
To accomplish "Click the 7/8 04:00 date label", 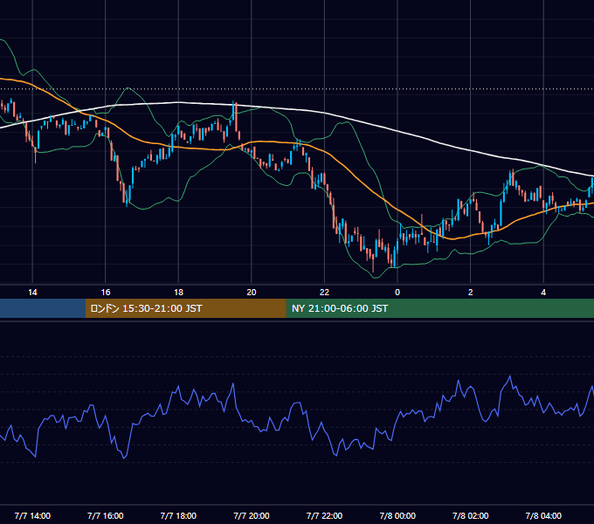I will tap(543, 515).
